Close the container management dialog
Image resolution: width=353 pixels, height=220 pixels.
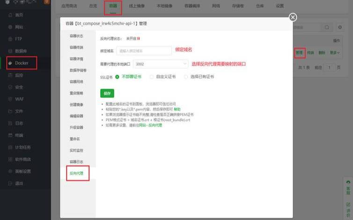pos(293,17)
